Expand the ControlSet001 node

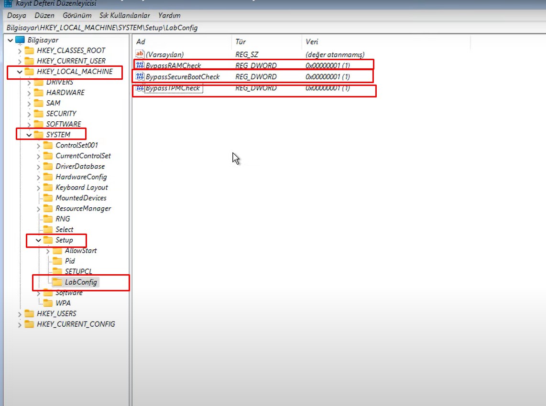[x=37, y=145]
